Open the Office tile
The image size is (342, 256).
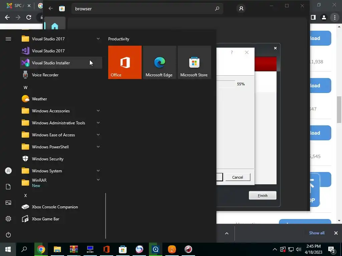(125, 62)
